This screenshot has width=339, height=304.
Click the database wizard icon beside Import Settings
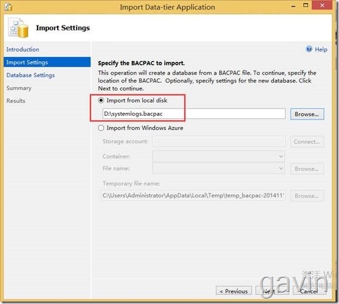18,28
